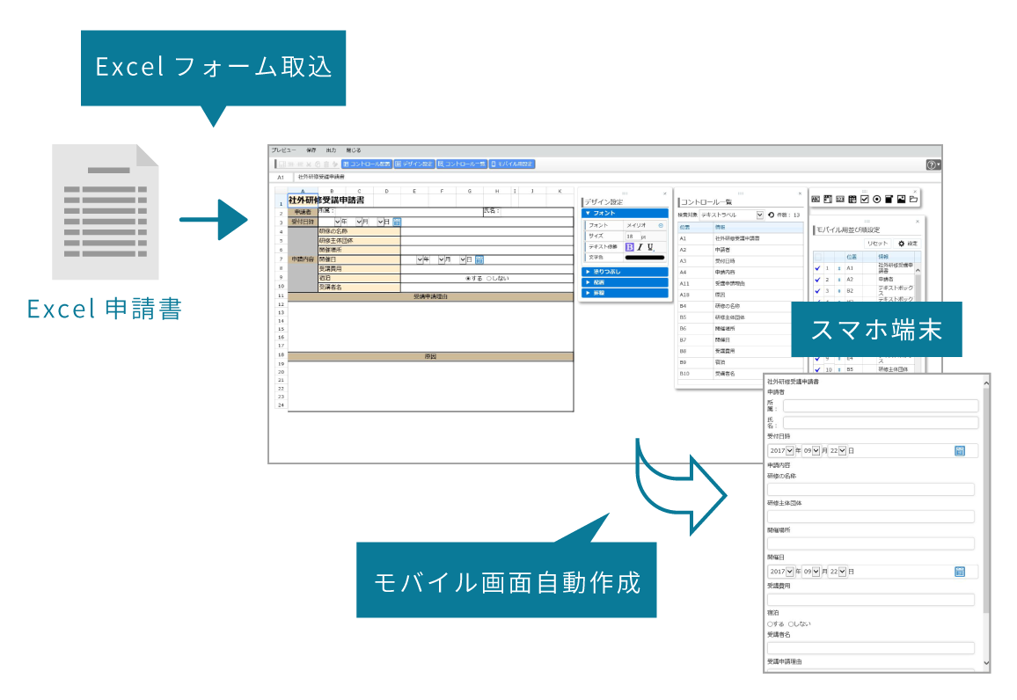Click the 所属 input in mobile preview
Viewport: 1017px width, 700px height.
[880, 406]
